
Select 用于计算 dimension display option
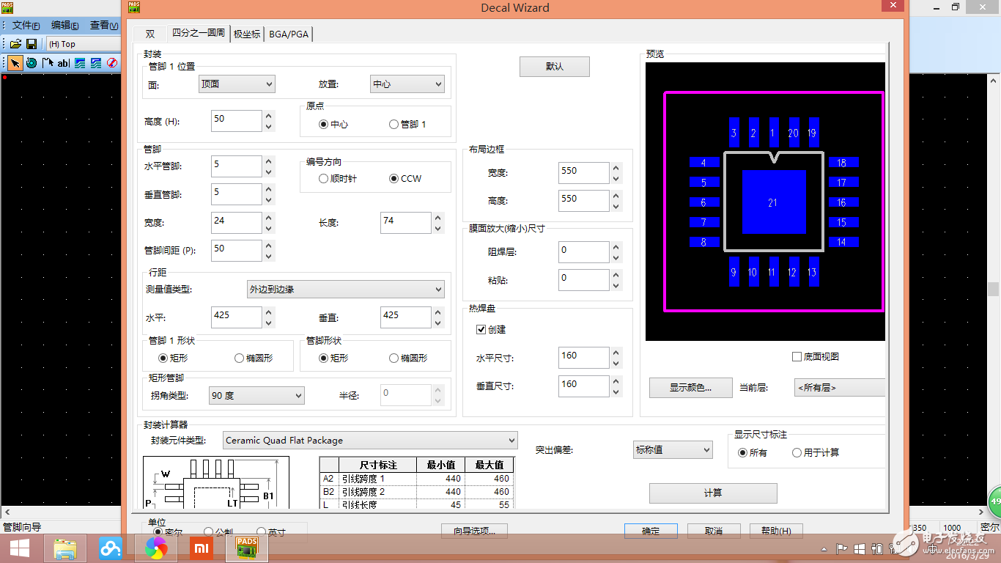point(816,453)
